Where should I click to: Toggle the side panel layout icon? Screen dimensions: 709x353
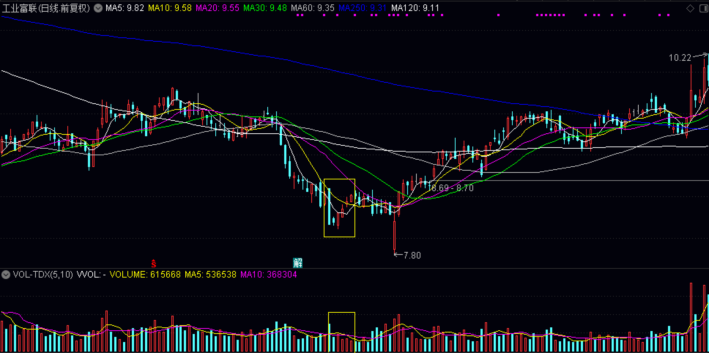[x=704, y=8]
